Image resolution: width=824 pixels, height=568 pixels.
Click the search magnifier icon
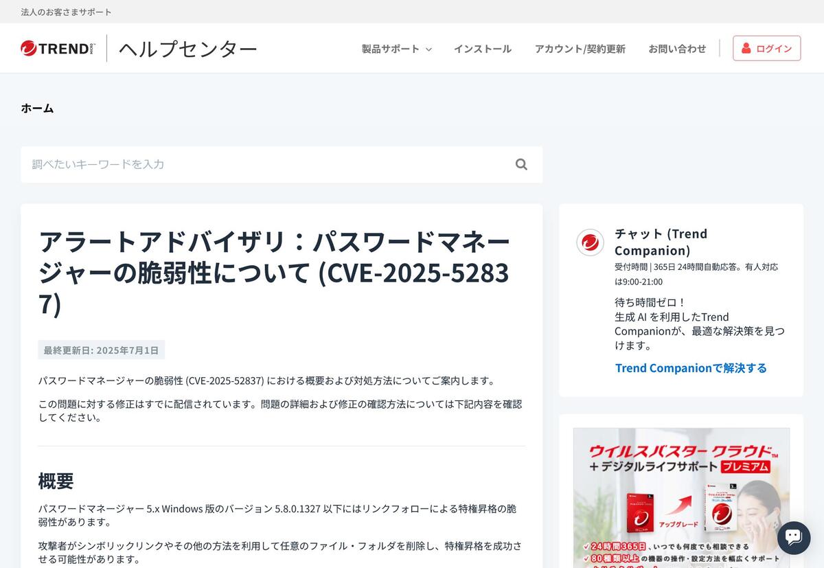pos(521,164)
